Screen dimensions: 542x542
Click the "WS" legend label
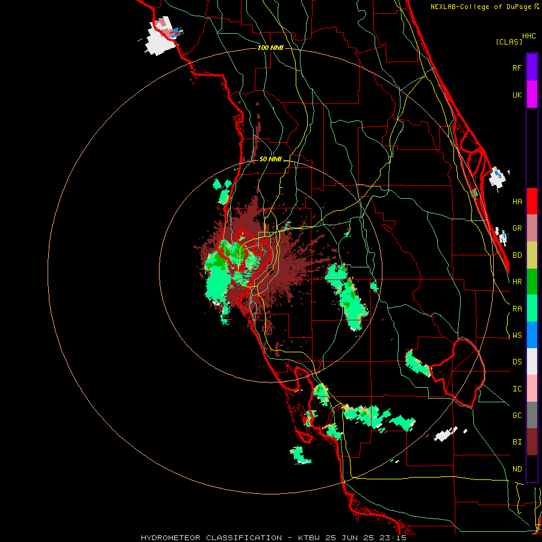pyautogui.click(x=517, y=335)
